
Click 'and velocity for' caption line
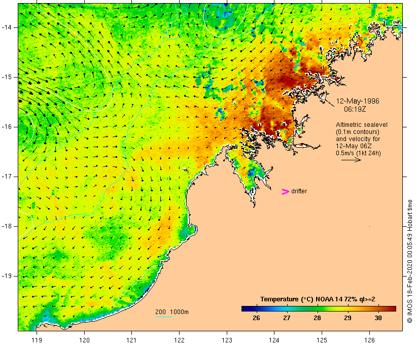[358, 139]
